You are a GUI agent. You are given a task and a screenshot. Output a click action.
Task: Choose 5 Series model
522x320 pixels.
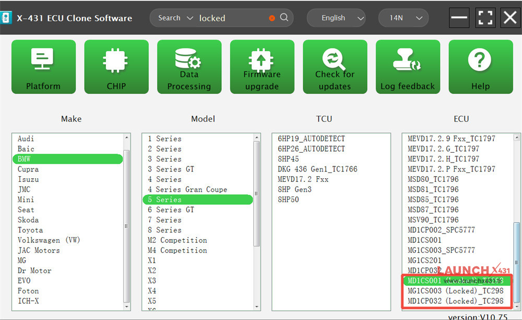[x=198, y=200]
